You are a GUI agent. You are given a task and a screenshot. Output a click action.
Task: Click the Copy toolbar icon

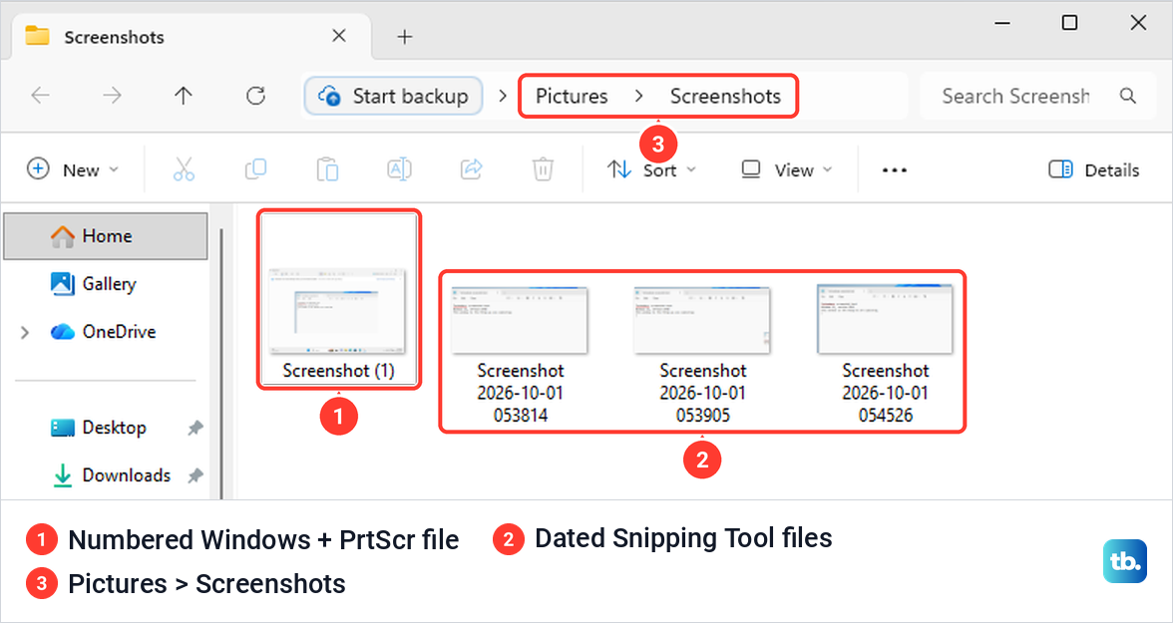tap(255, 169)
